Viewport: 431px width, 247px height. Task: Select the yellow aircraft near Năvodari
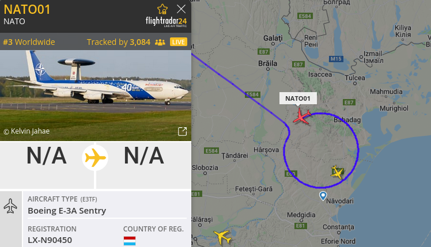point(337,172)
